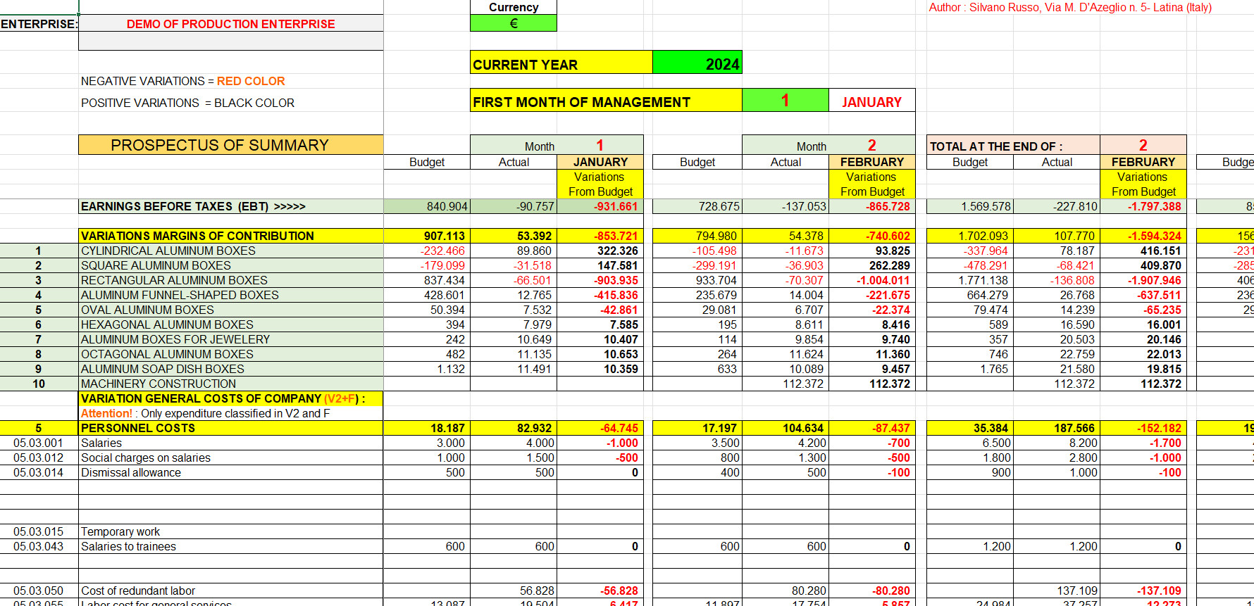Click total variation -1.594.324 margins cell

click(1143, 236)
